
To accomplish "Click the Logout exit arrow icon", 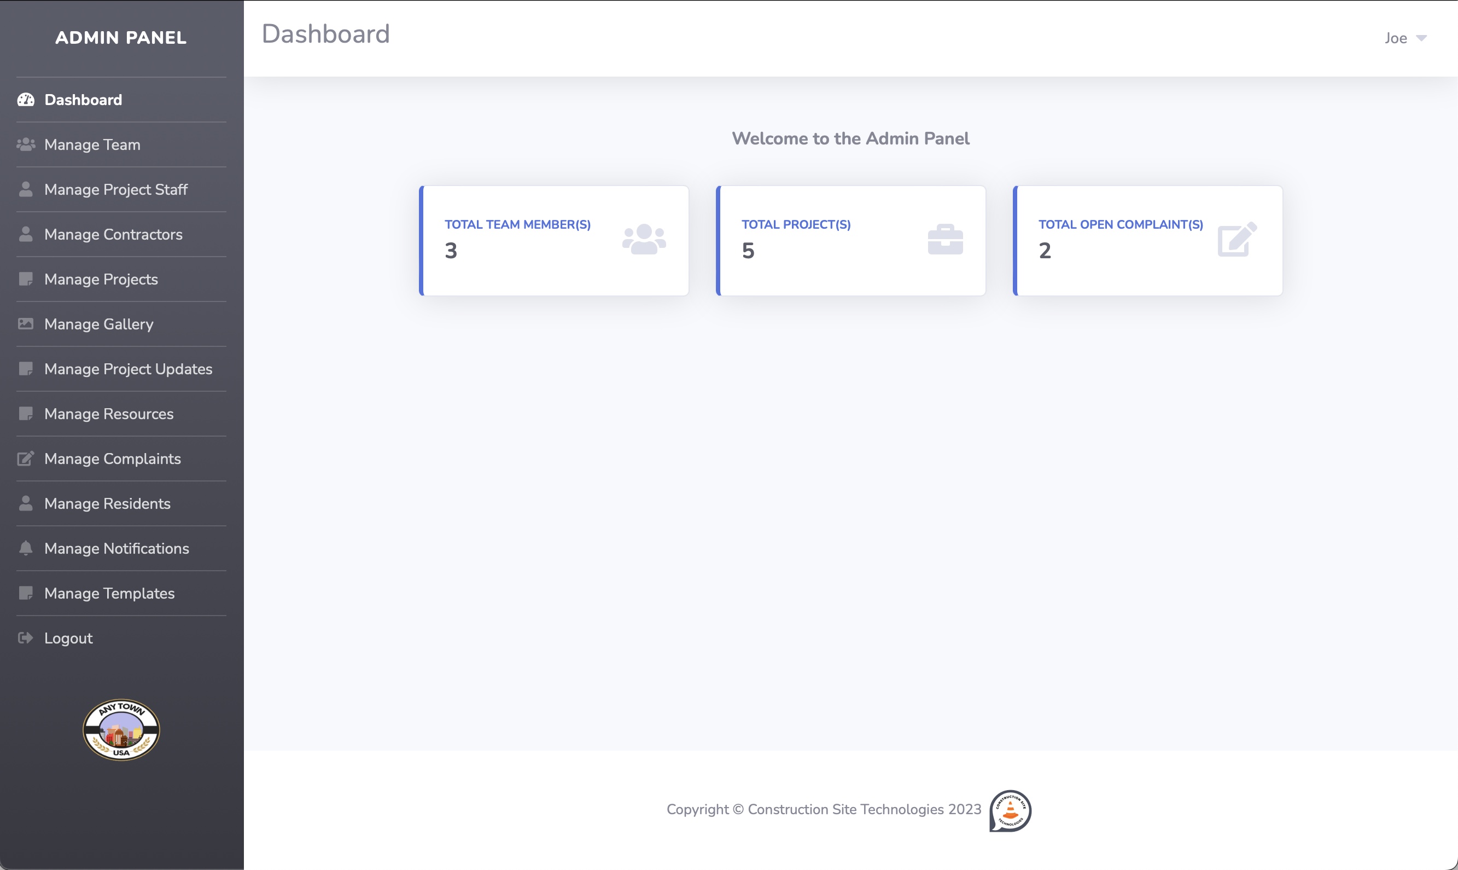I will pyautogui.click(x=26, y=638).
